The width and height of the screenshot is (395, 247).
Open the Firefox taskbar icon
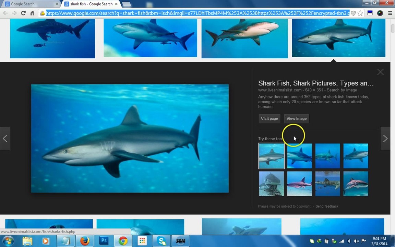[85, 241]
